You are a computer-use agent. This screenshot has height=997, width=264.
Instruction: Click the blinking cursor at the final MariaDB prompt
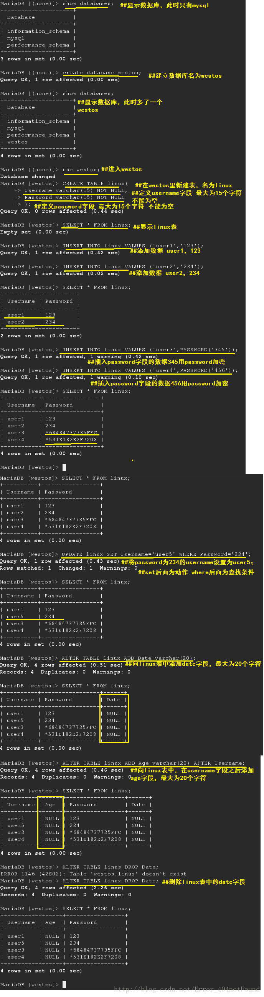[64, 984]
